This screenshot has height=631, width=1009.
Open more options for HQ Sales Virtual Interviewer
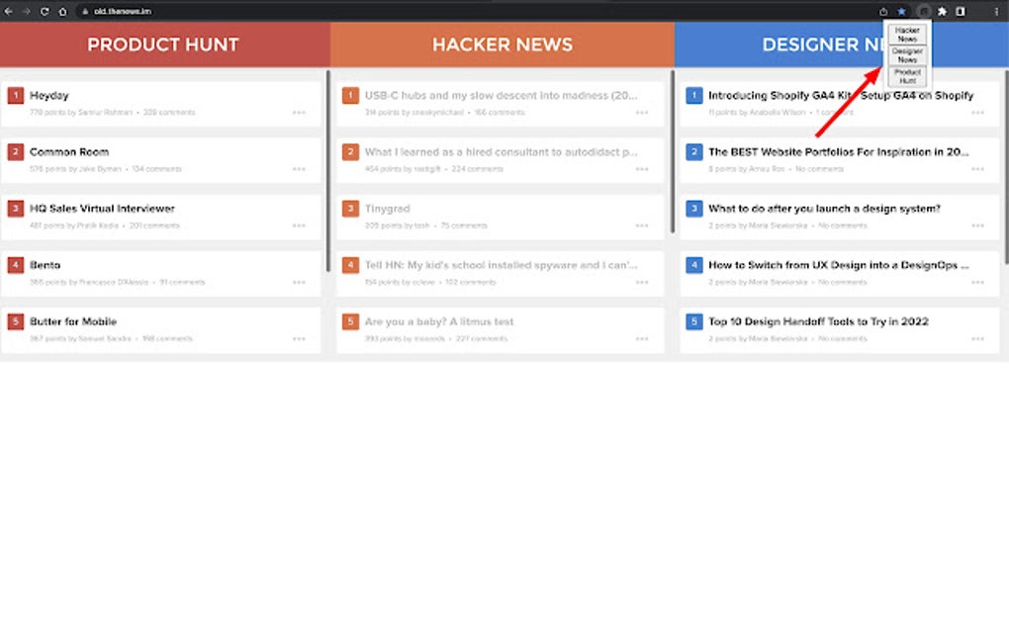[299, 225]
